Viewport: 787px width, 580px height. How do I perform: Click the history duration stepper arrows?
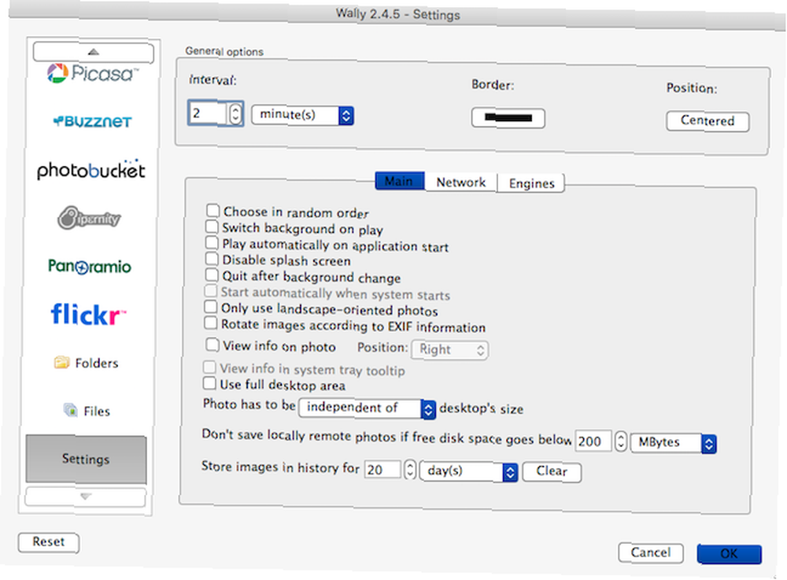410,470
